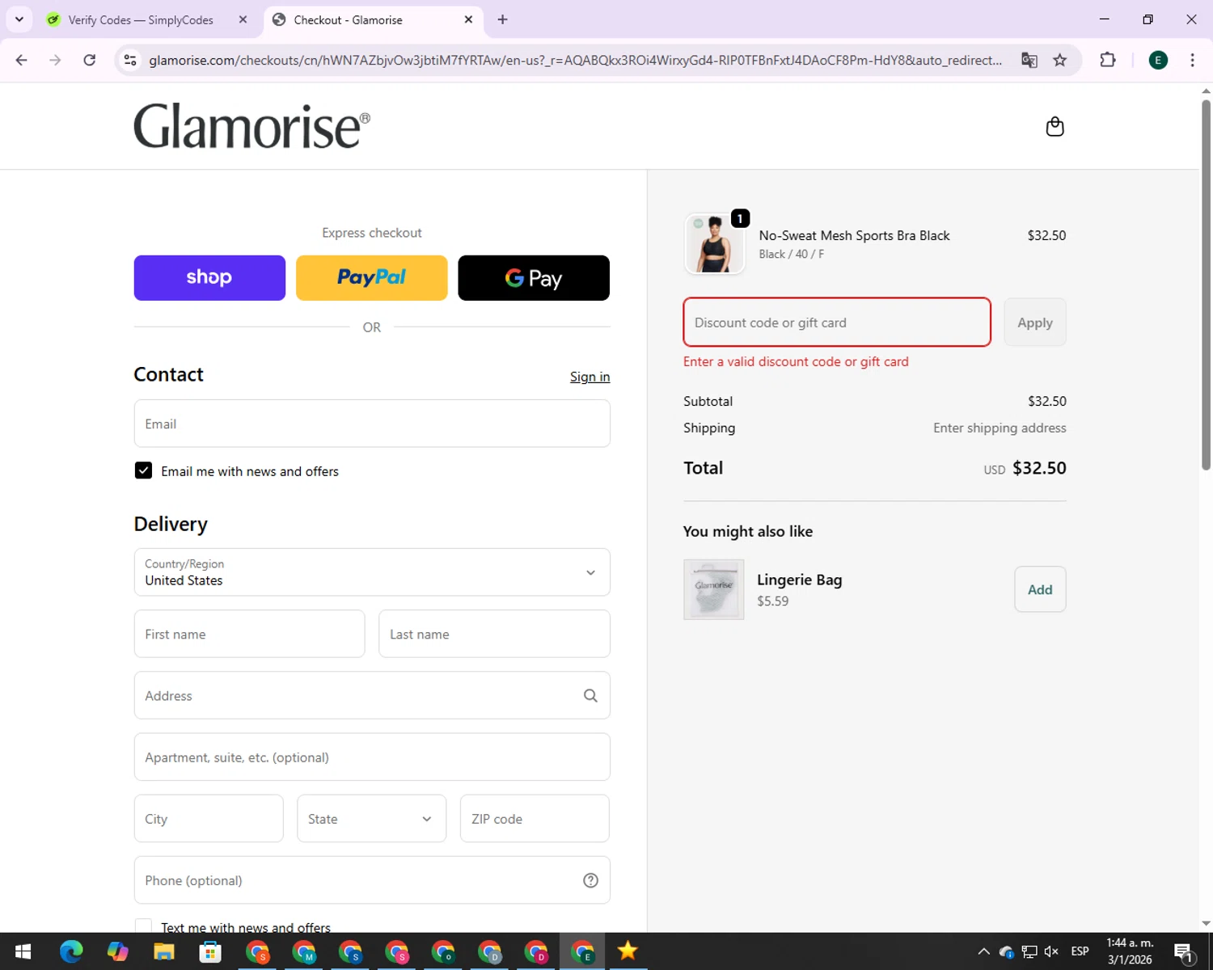The width and height of the screenshot is (1213, 970).
Task: Close the Verify Codes tab
Action: 243,19
